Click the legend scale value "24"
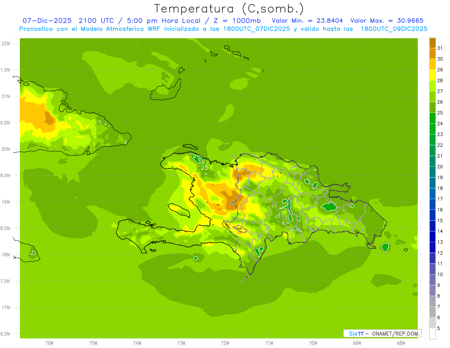450x348 pixels. pyautogui.click(x=440, y=124)
